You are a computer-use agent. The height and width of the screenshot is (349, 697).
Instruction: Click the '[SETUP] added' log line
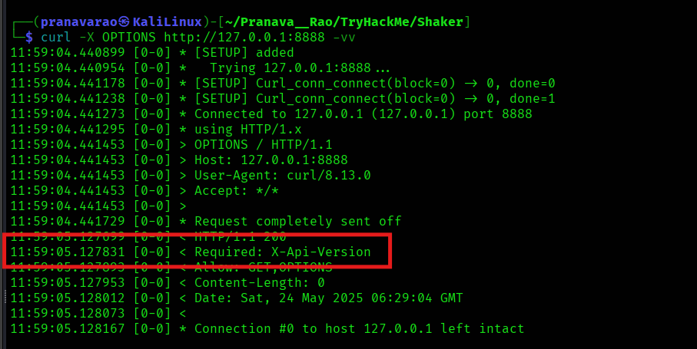coord(244,52)
